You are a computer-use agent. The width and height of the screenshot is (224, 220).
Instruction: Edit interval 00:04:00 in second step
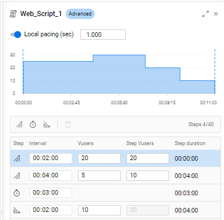pyautogui.click(x=51, y=176)
